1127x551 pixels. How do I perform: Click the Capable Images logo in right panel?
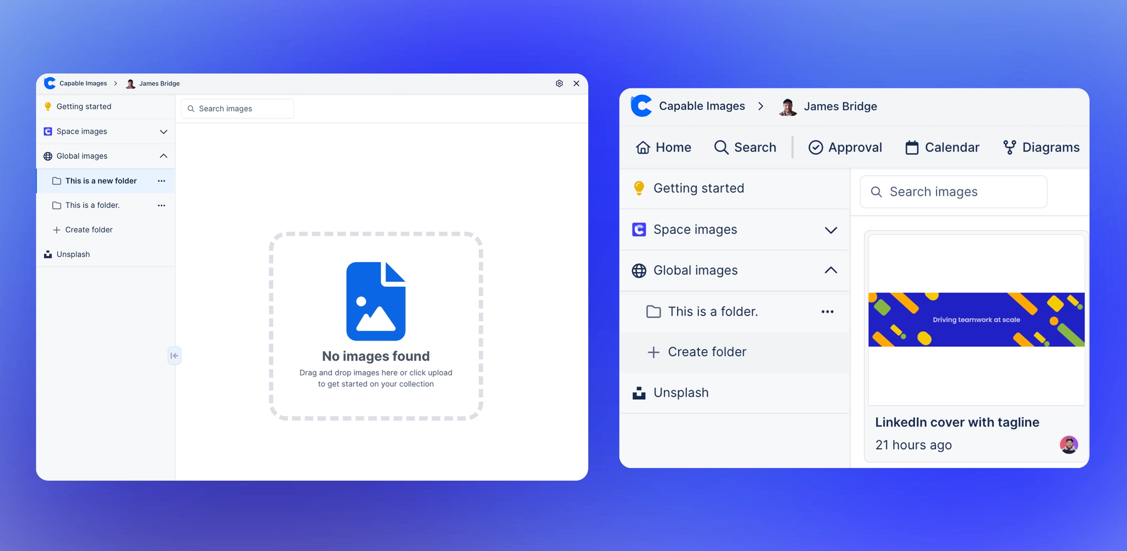point(641,106)
